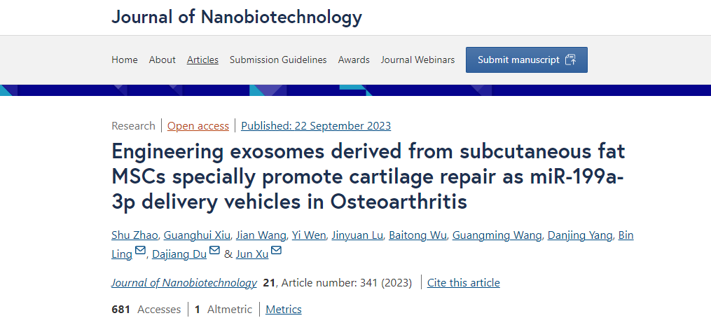Click the Published: 22 September 2023 link
The image size is (711, 318).
click(x=316, y=126)
